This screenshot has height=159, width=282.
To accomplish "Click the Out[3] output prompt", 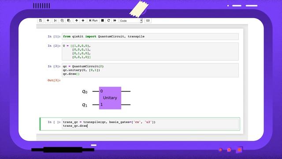I will (x=54, y=80).
